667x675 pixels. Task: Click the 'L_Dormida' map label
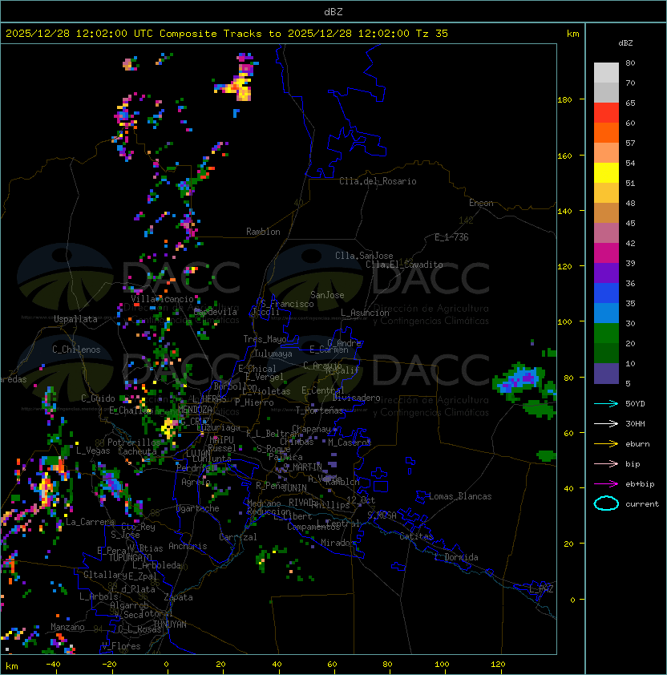pyautogui.click(x=456, y=557)
